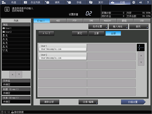
Task: Filter addresses with A to Z button
Action: (x=46, y=33)
